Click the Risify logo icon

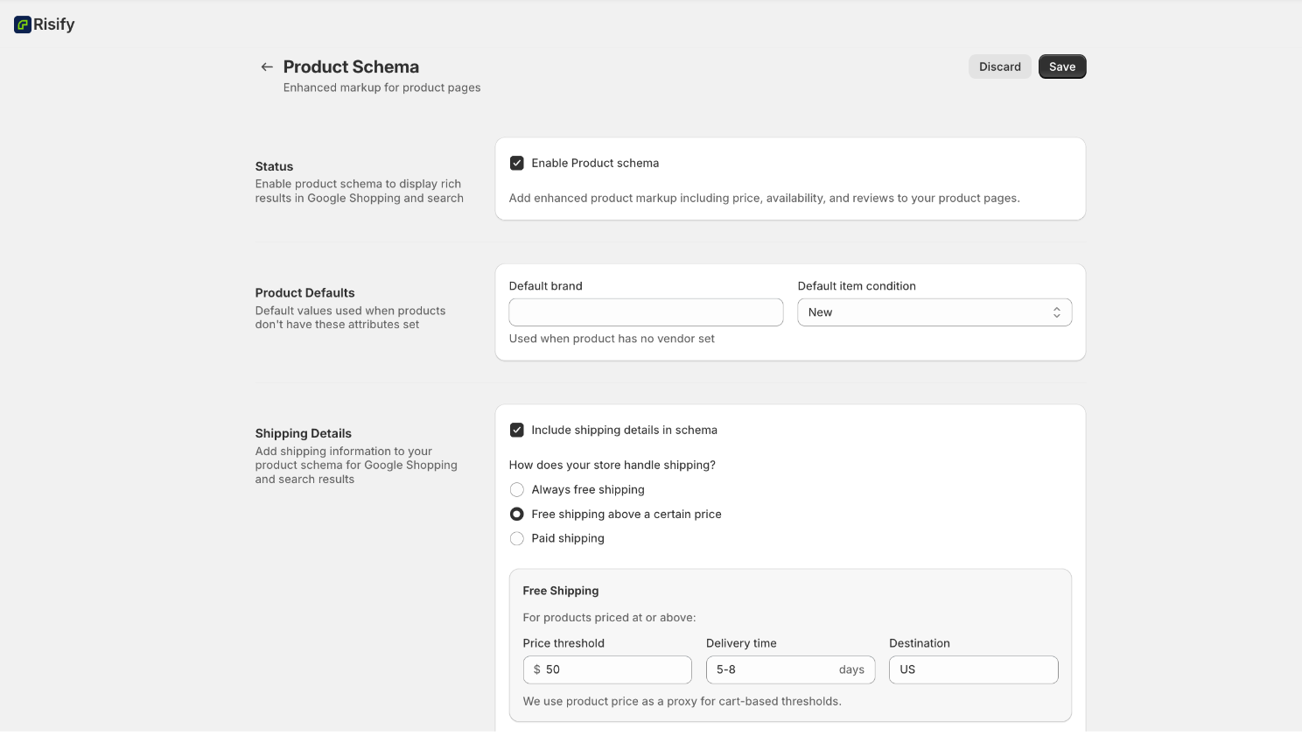[x=23, y=25]
